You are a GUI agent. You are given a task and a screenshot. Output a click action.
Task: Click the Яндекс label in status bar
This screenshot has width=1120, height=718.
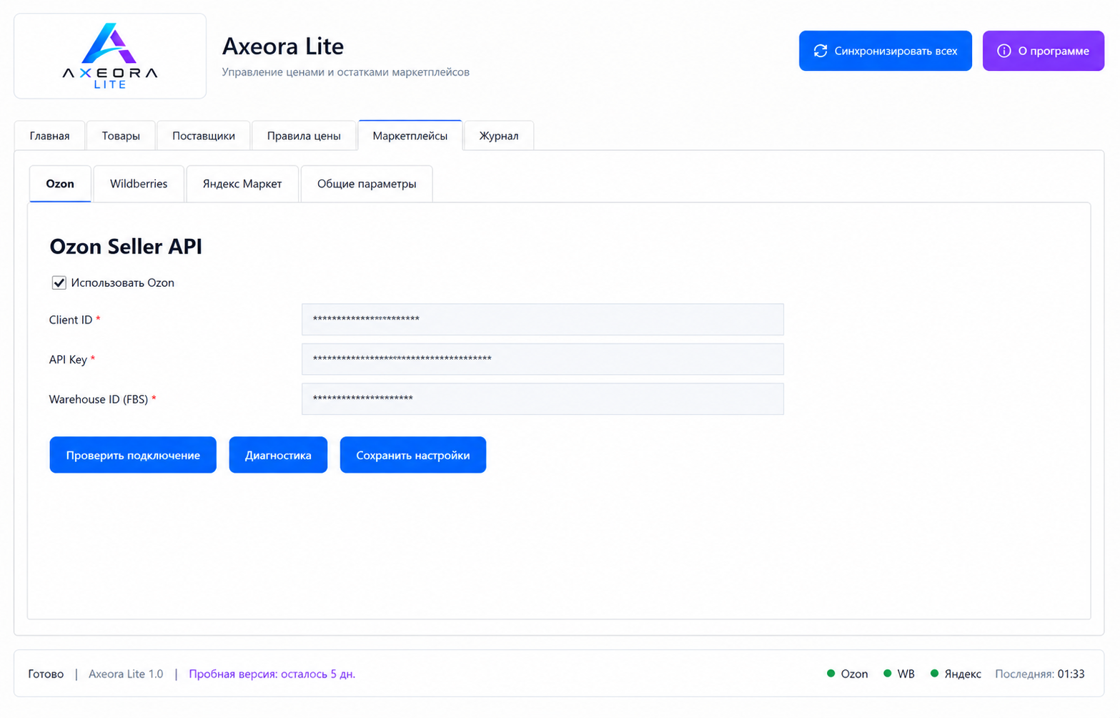[x=963, y=674]
